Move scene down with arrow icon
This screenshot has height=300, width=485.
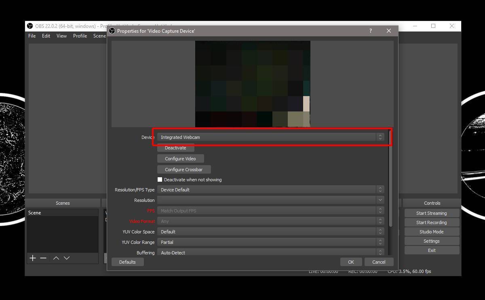67,258
